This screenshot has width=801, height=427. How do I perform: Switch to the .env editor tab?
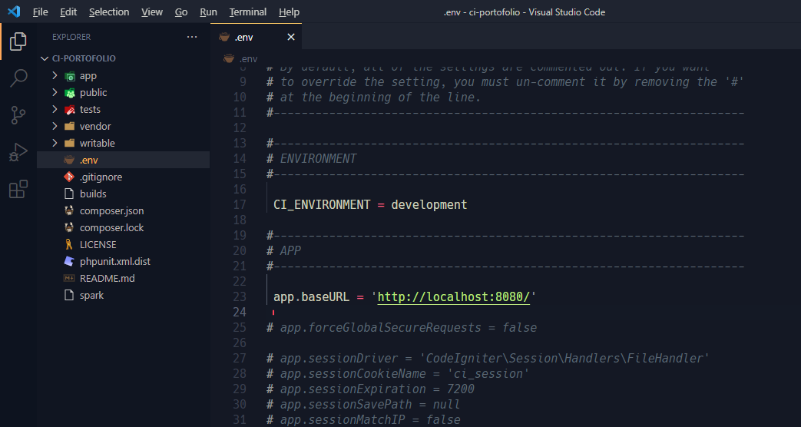[x=245, y=37]
